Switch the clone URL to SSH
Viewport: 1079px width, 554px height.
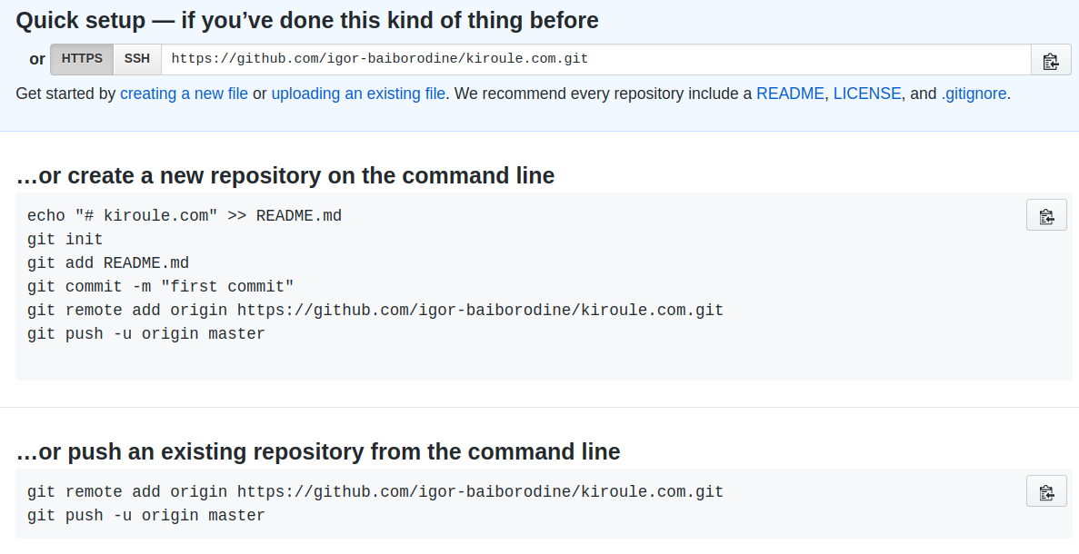pos(137,59)
